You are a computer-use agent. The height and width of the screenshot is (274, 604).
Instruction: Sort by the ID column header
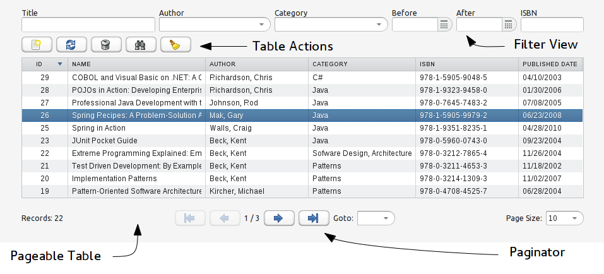tap(45, 64)
